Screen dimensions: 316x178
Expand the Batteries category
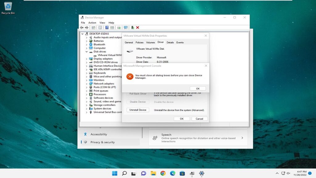86,41
